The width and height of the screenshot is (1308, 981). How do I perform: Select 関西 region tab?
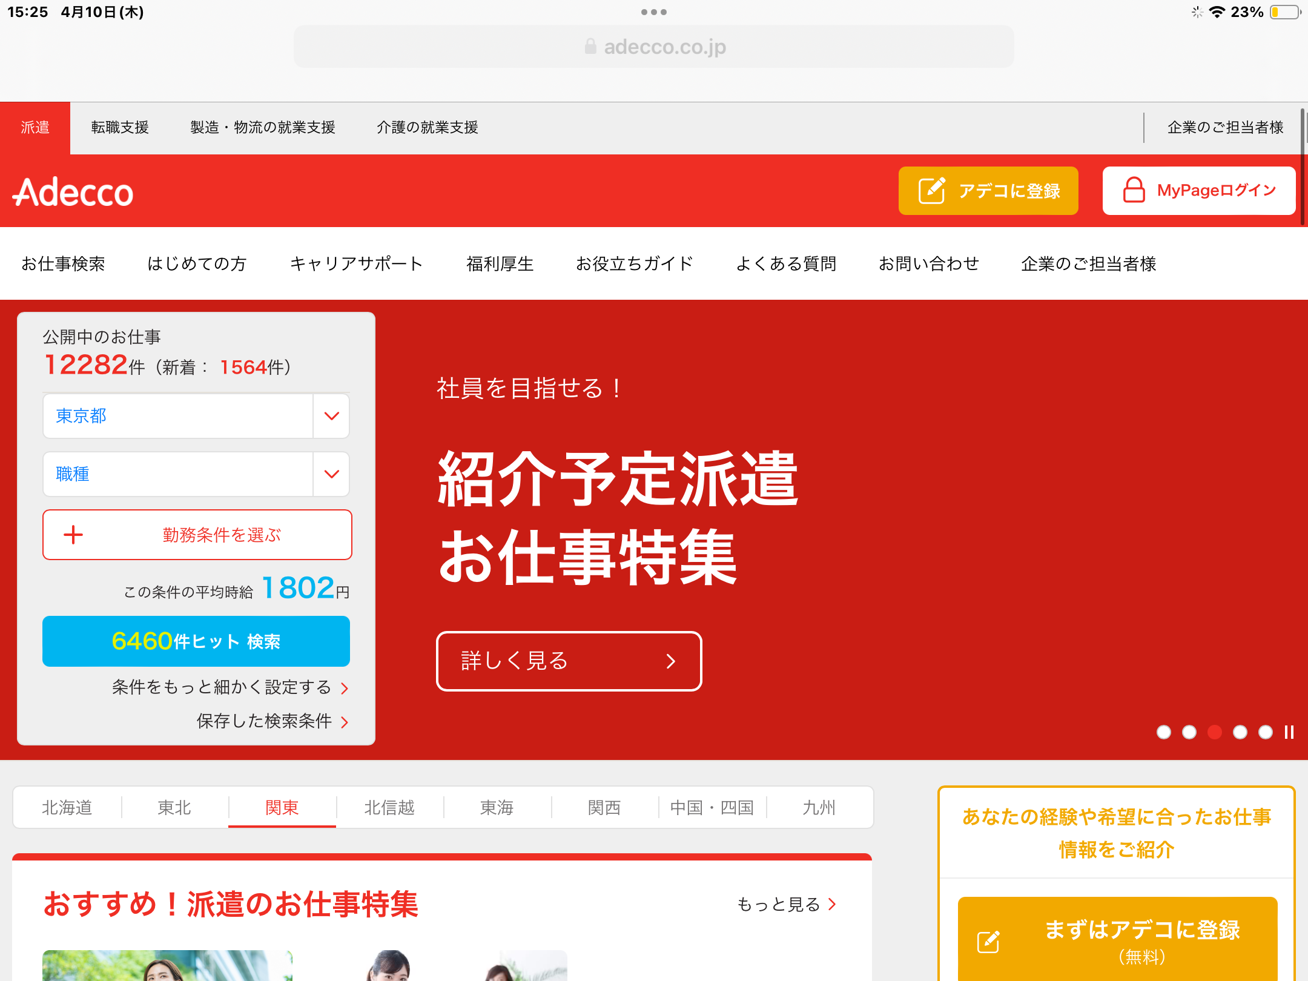click(x=604, y=807)
